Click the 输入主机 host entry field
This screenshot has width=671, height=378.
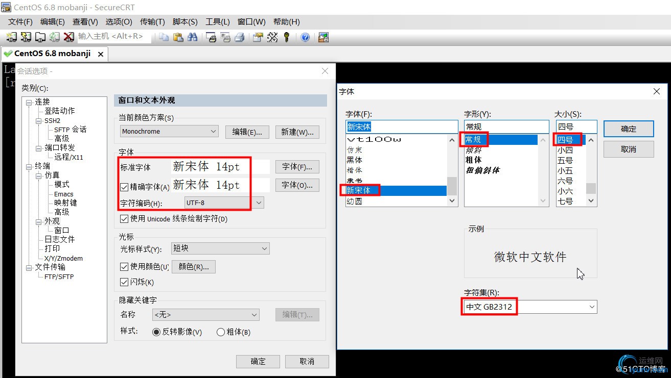(x=114, y=37)
